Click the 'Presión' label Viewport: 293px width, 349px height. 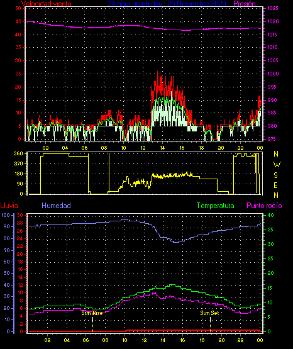click(245, 4)
